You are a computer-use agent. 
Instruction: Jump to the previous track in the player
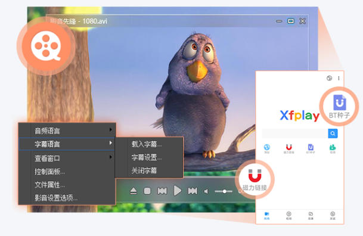pos(162,191)
